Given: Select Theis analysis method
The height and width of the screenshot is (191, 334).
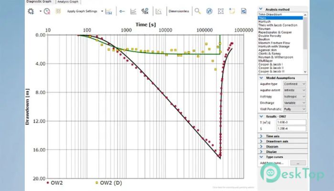Looking at the screenshot, I should (x=281, y=18).
